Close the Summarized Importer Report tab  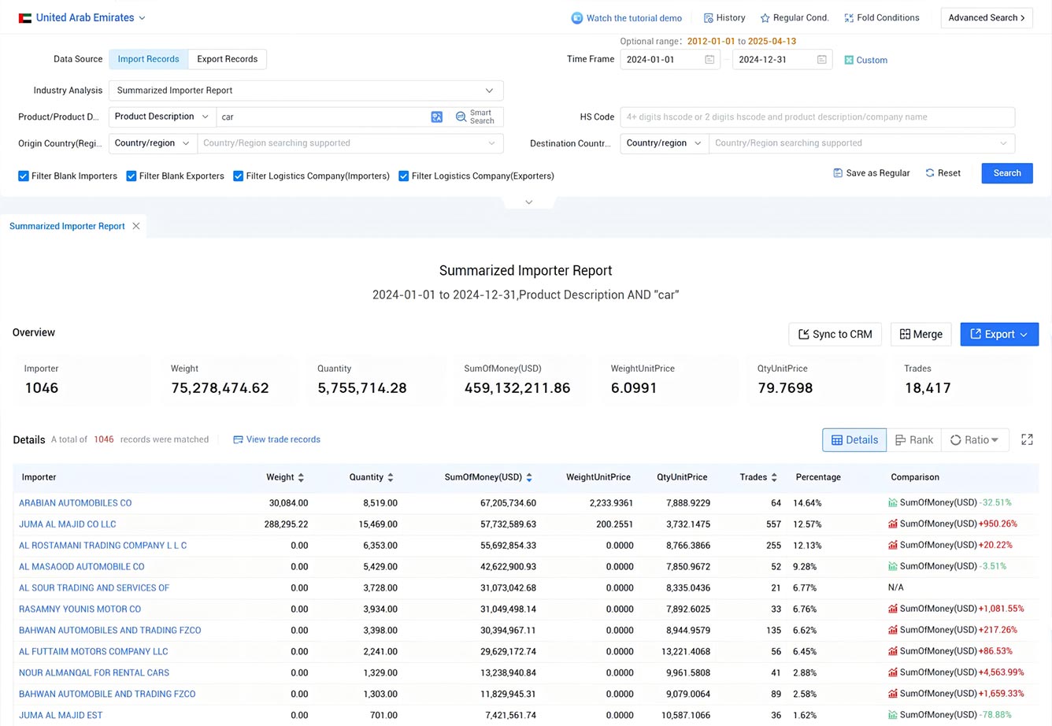tap(136, 226)
